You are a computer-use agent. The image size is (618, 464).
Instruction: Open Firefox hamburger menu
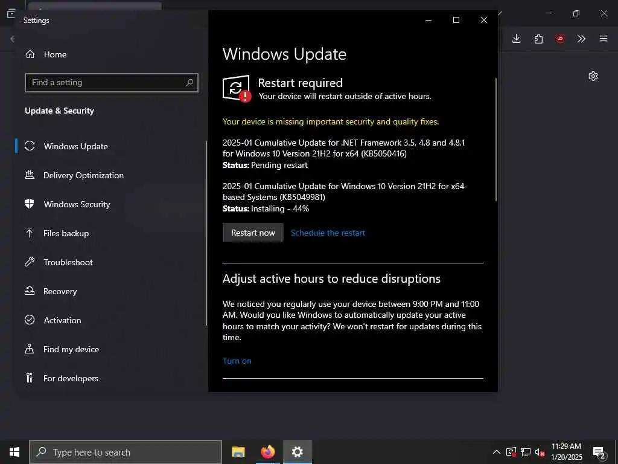click(x=604, y=39)
